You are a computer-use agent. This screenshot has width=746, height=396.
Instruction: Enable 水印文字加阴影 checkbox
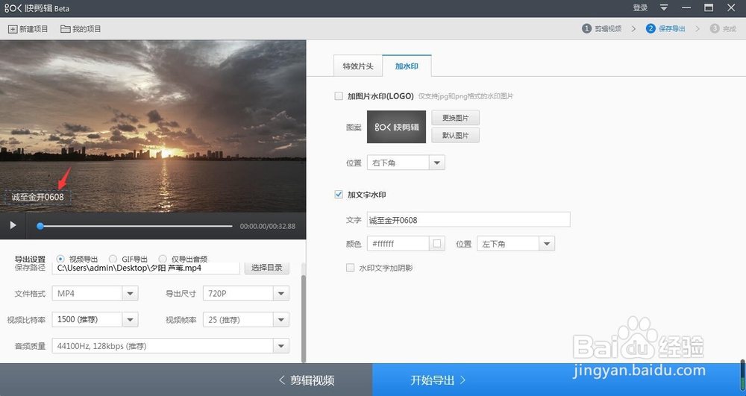350,268
